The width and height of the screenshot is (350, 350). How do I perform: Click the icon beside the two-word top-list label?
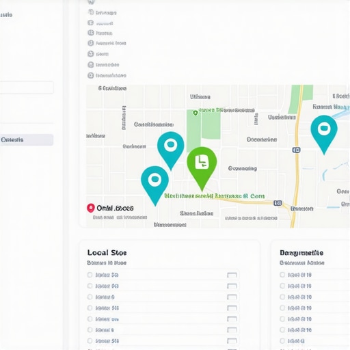tap(91, 43)
